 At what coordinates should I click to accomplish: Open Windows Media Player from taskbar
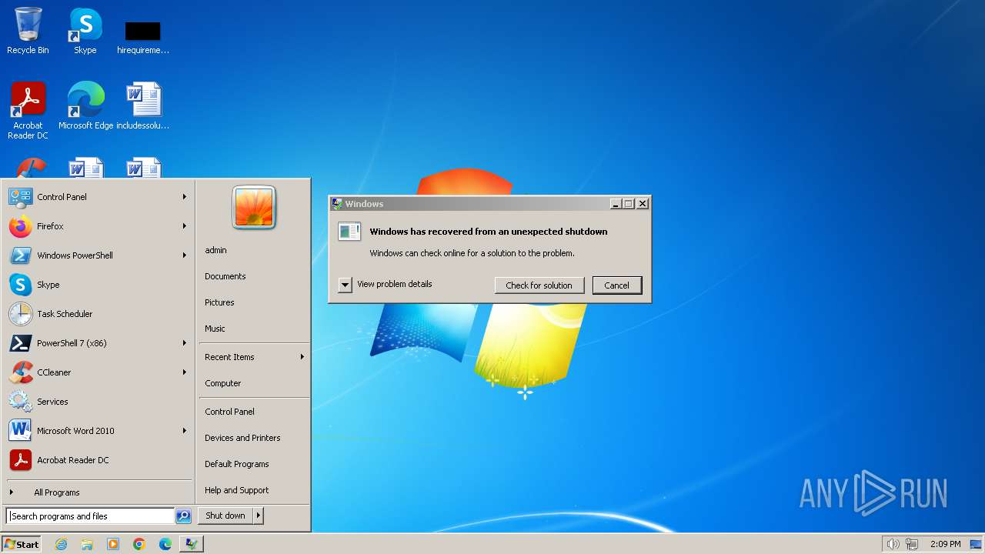click(113, 544)
